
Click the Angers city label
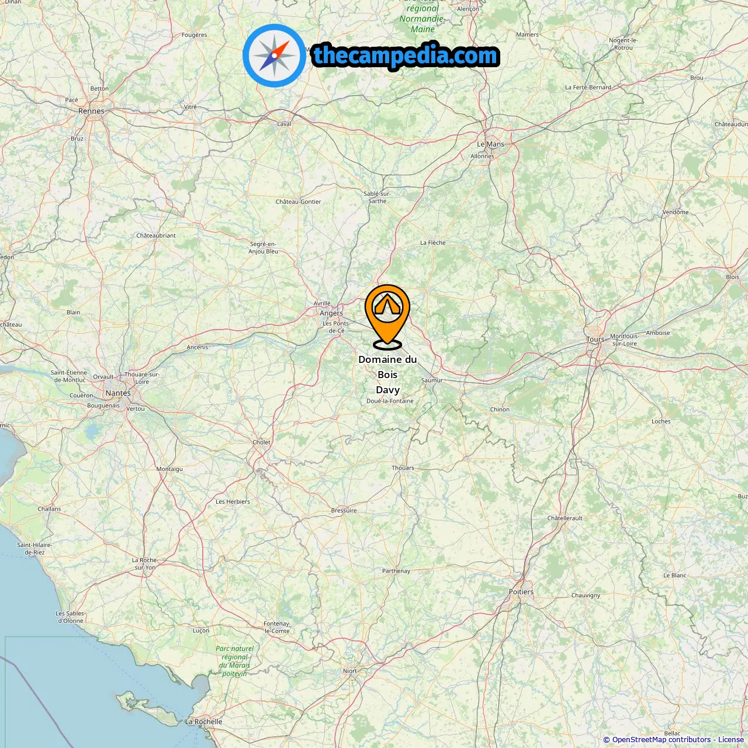(x=331, y=313)
